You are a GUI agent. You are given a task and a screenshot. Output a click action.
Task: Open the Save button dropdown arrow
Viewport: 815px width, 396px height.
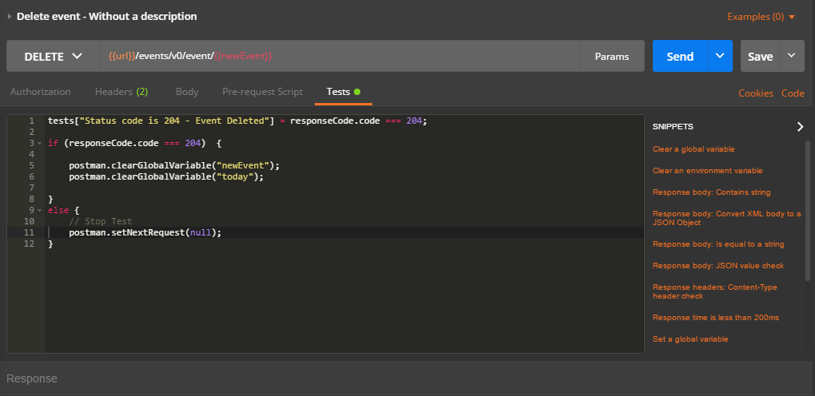tap(792, 56)
